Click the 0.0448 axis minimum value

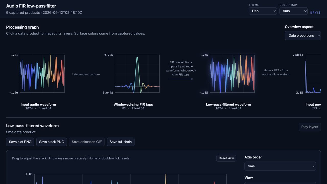pyautogui.click(x=108, y=93)
